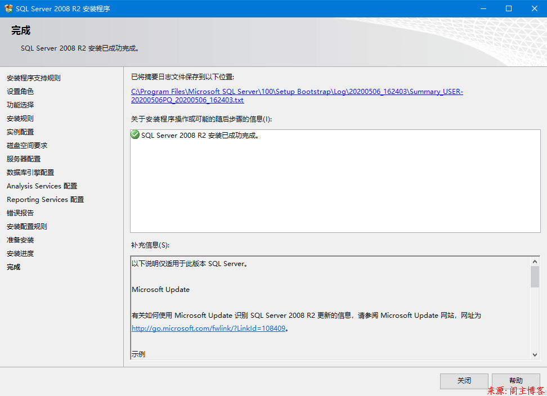The width and height of the screenshot is (547, 396).
Task: Click the 示例 line in supplementary info
Action: [x=138, y=354]
